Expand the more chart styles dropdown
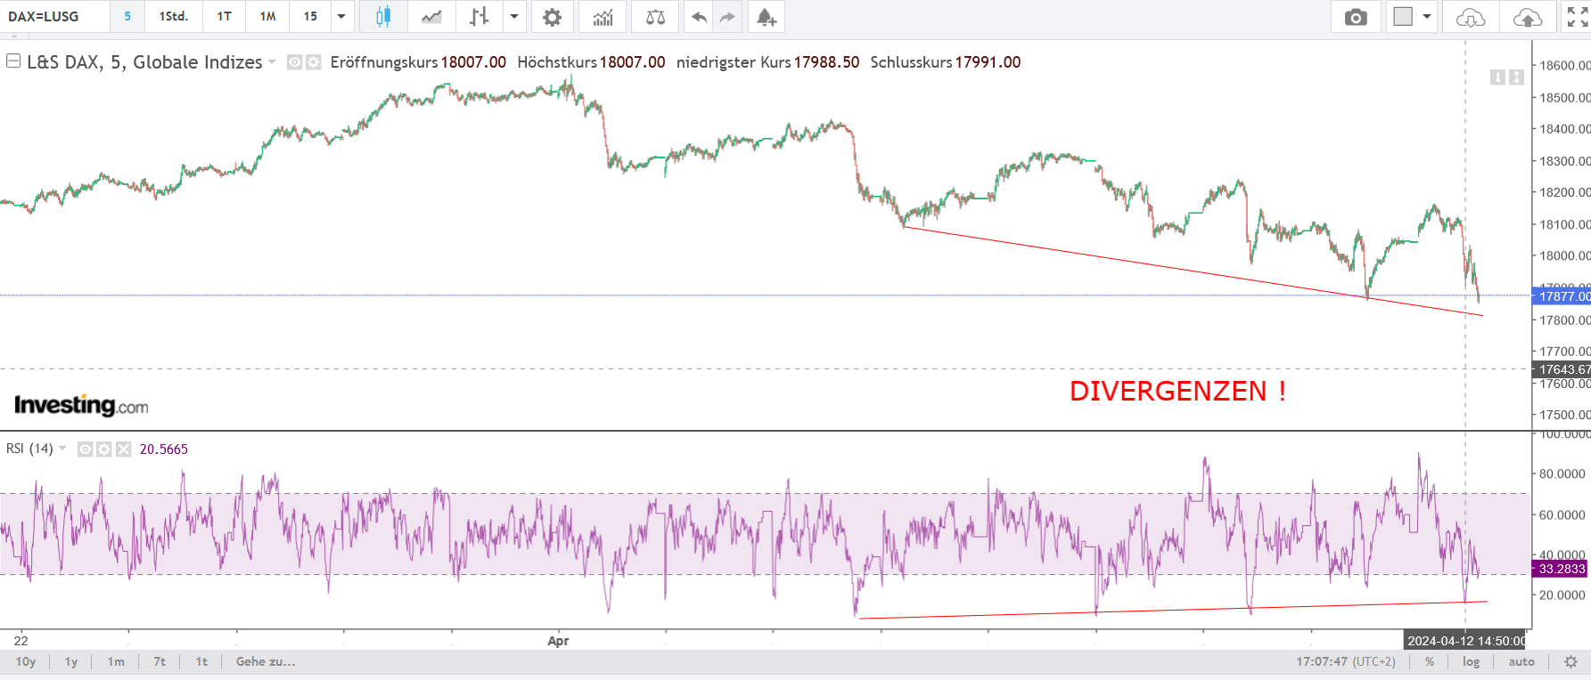Screen dimensions: 1591x680 pos(513,17)
